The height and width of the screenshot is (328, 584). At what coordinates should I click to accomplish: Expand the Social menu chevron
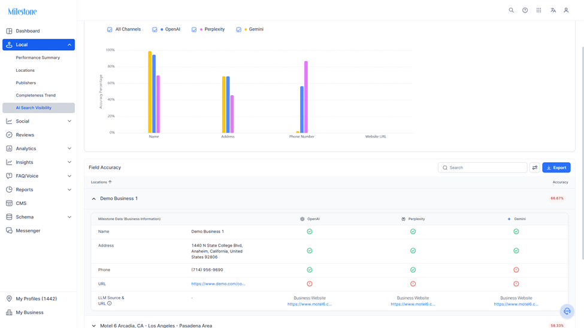pos(69,121)
